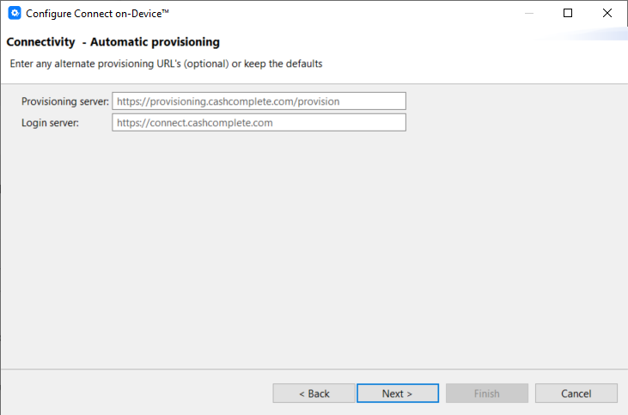This screenshot has width=628, height=415.
Task: Click the "Provisioning server:" label
Action: 65,101
